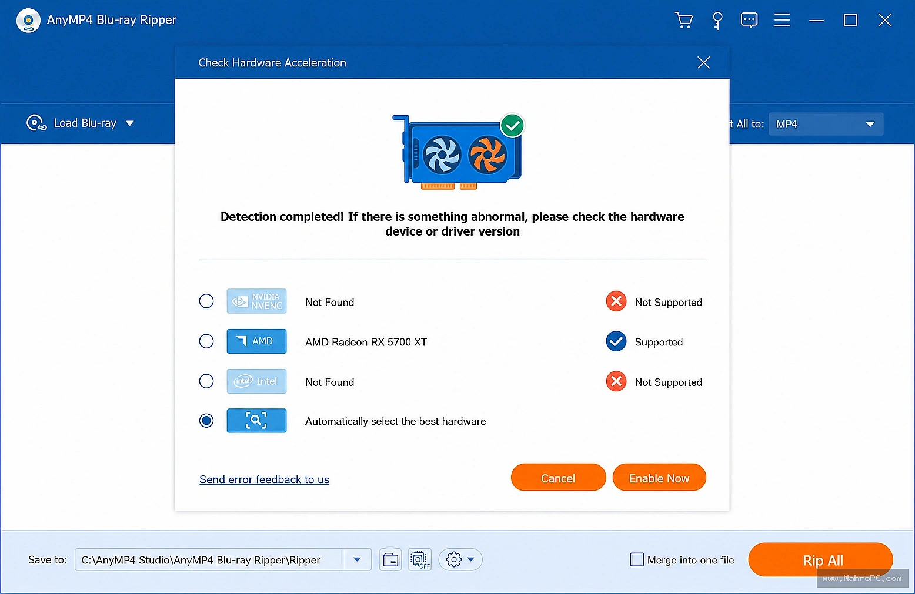Image resolution: width=915 pixels, height=594 pixels.
Task: Click the AMD badge icon
Action: click(256, 341)
